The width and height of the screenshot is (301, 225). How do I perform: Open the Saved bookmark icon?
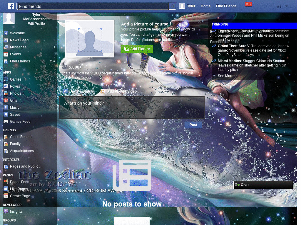6,115
